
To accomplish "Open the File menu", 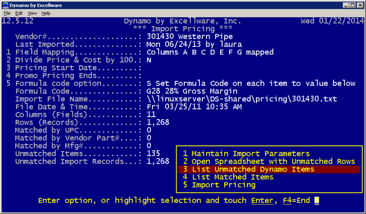I will [7, 13].
